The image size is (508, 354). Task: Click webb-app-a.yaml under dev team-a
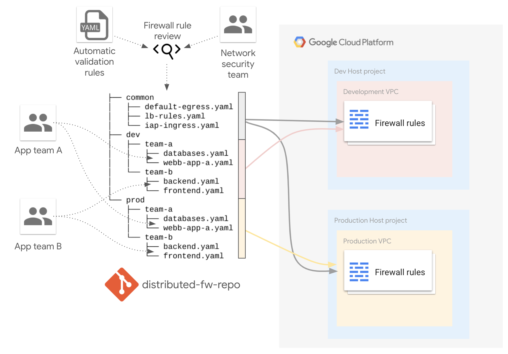pos(198,163)
